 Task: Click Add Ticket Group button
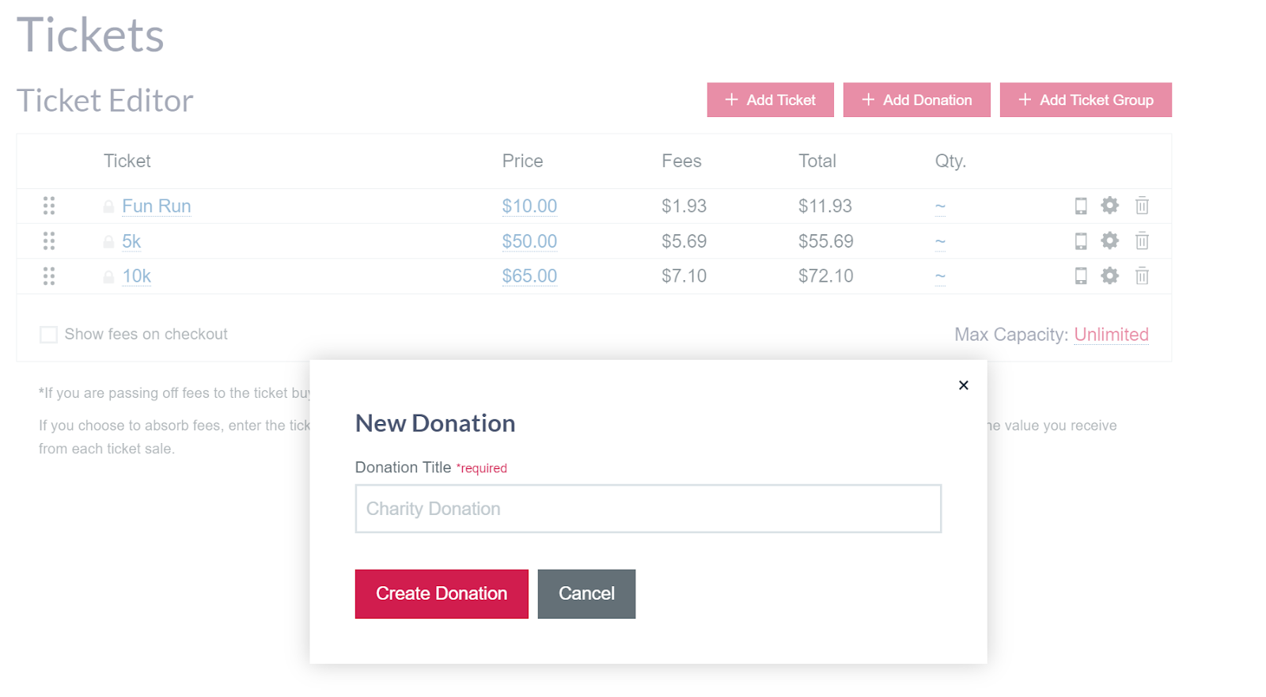[1086, 100]
